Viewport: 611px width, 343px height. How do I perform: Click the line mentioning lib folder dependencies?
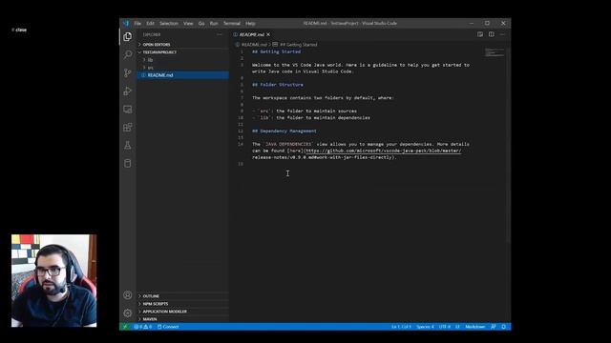point(311,118)
